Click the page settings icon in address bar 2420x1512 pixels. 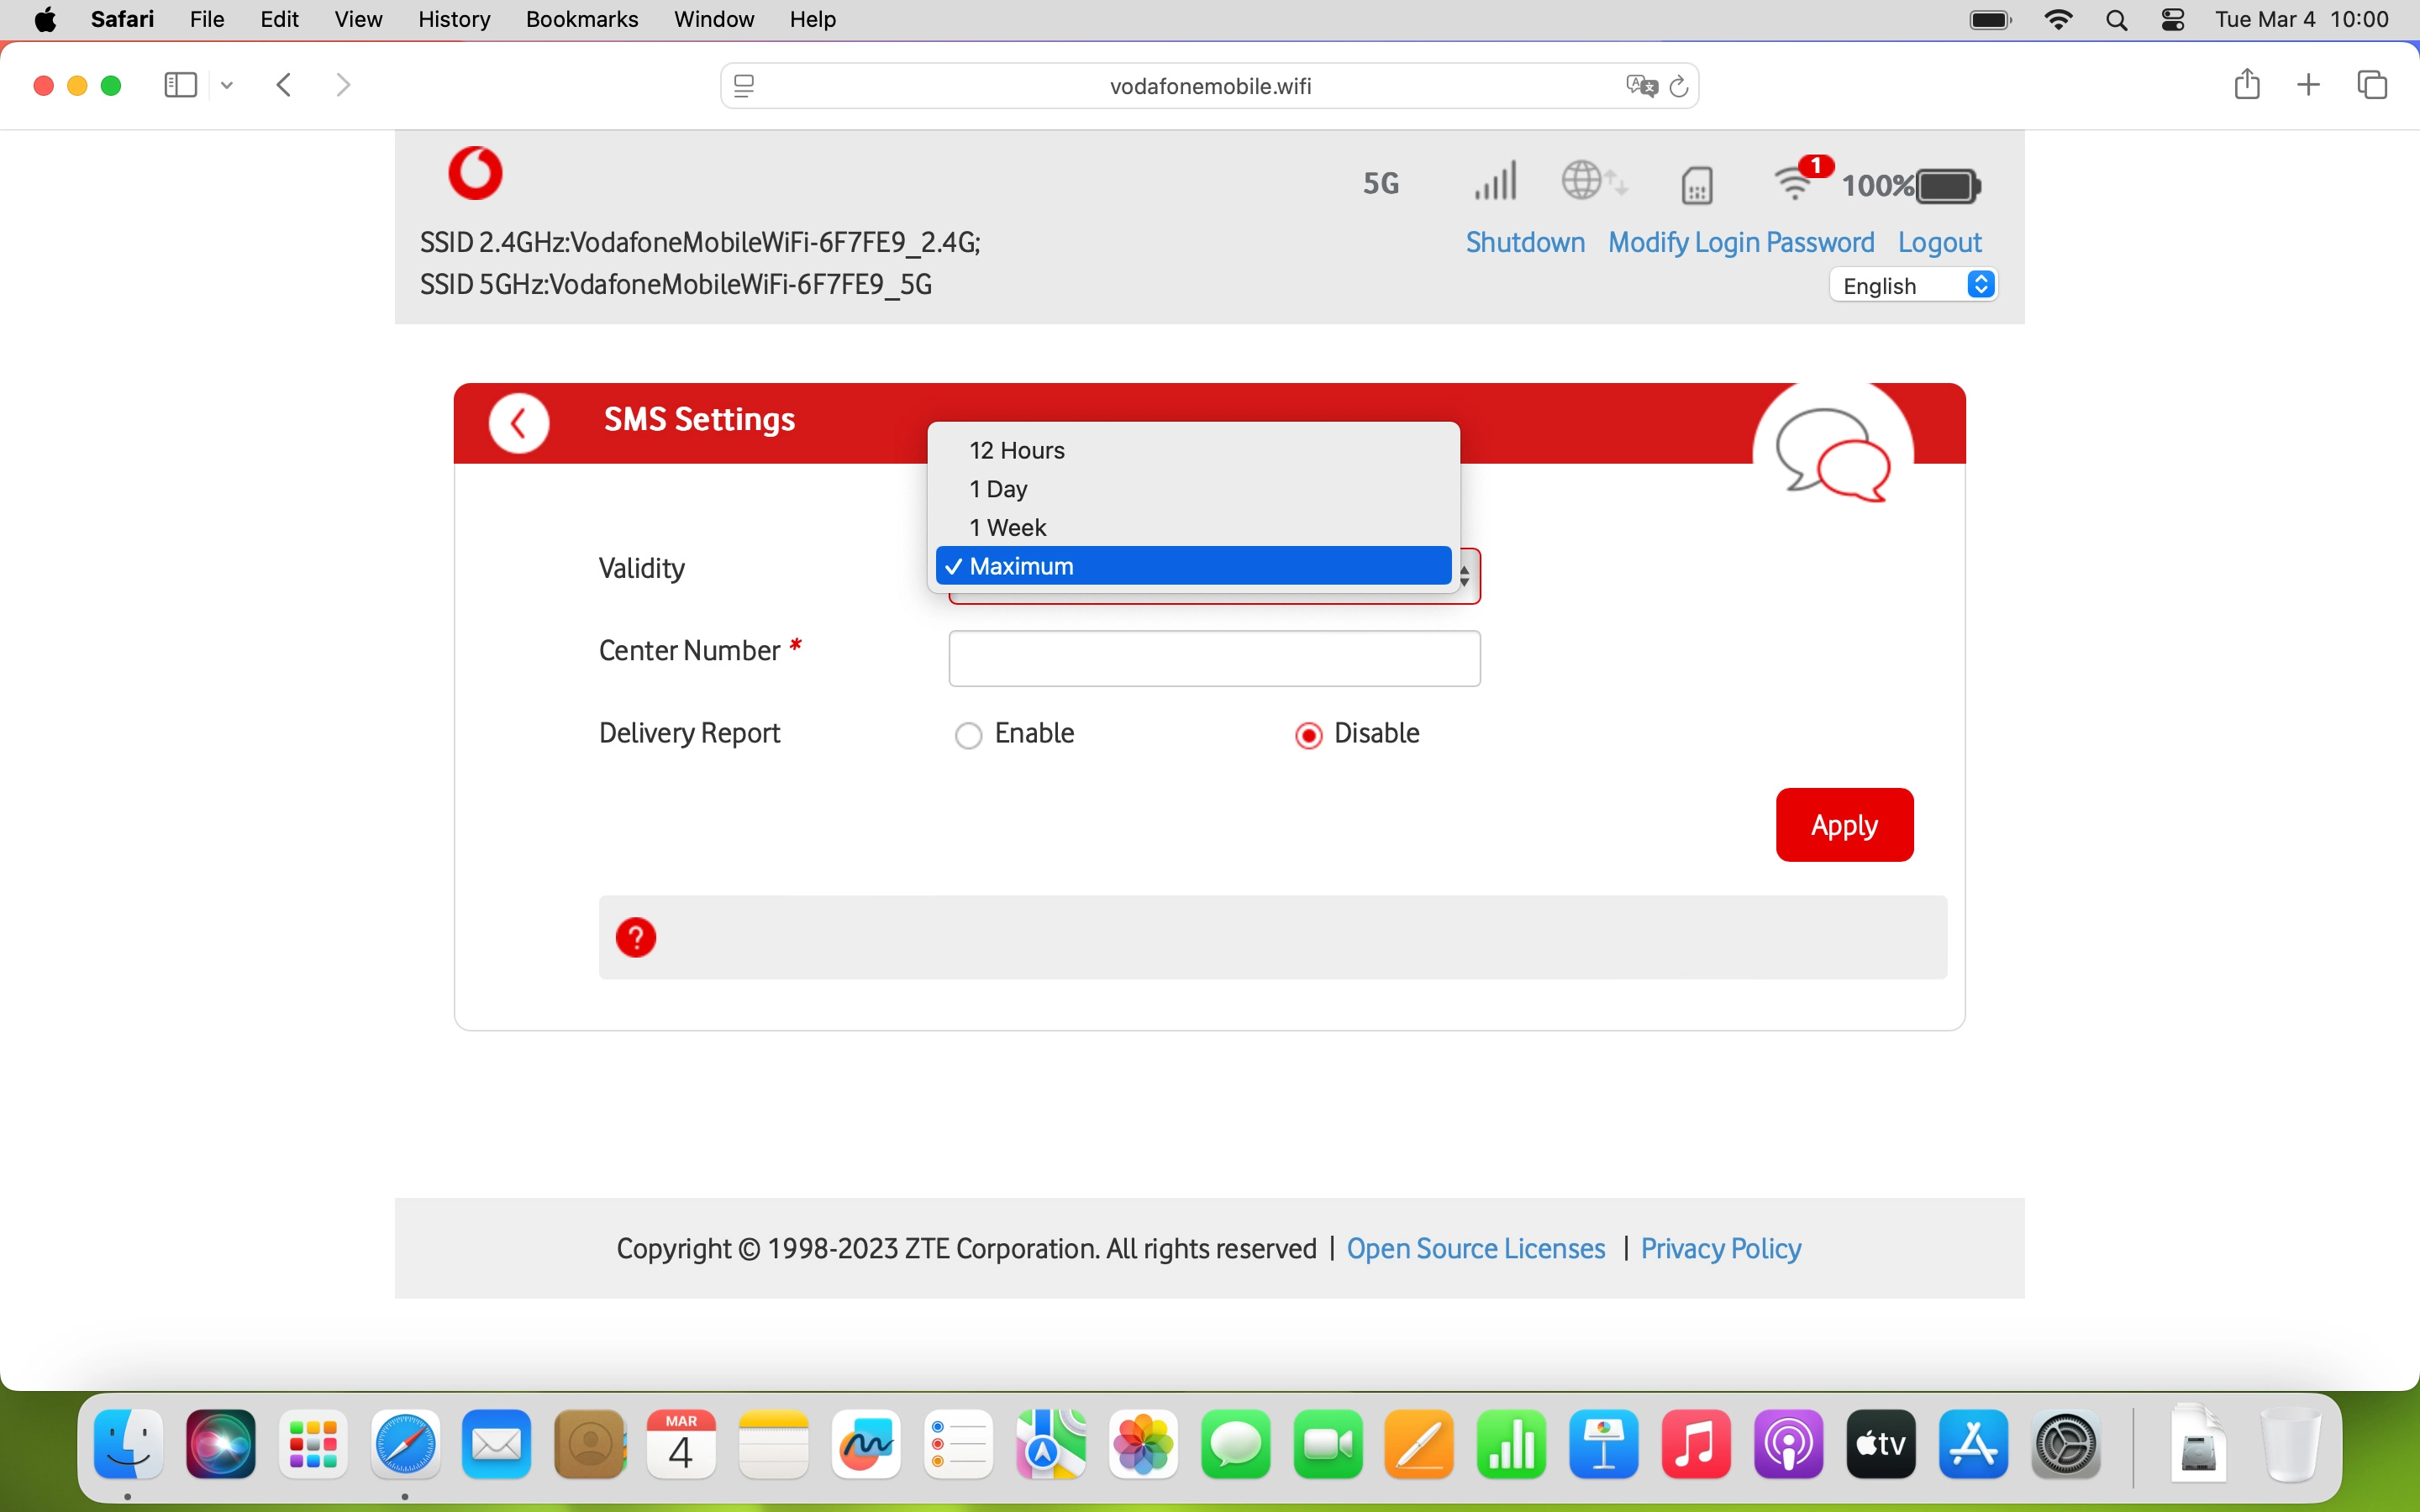point(744,86)
